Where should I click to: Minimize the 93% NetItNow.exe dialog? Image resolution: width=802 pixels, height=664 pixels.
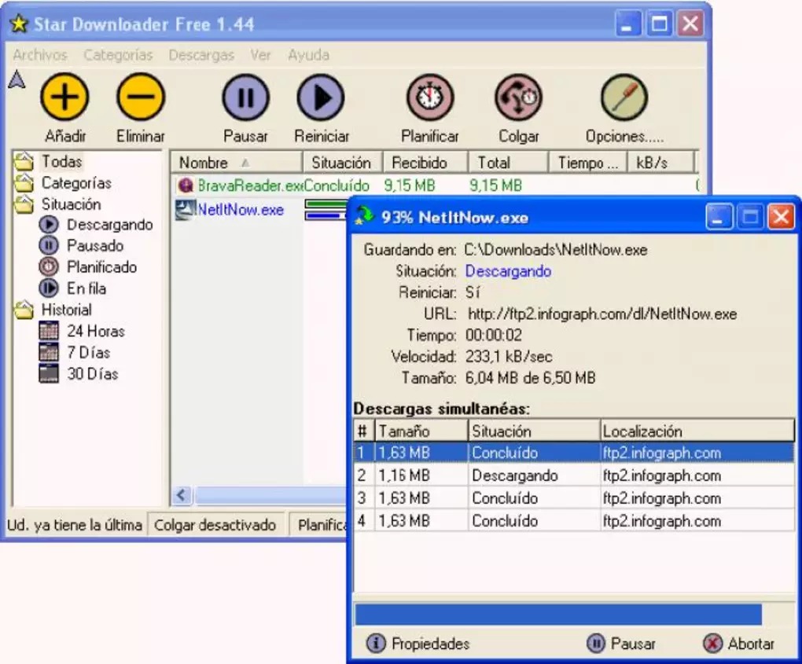pyautogui.click(x=719, y=217)
